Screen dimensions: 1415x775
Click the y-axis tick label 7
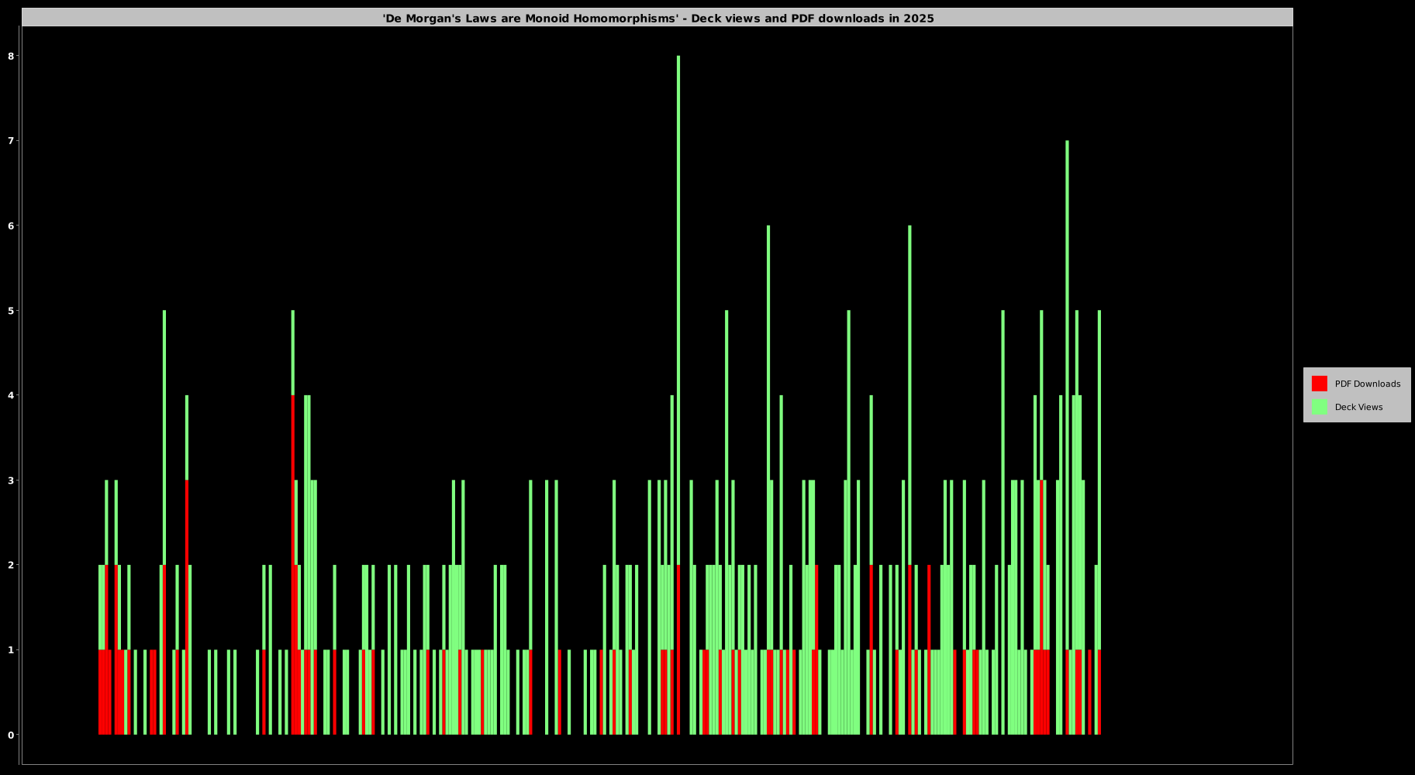[x=11, y=141]
